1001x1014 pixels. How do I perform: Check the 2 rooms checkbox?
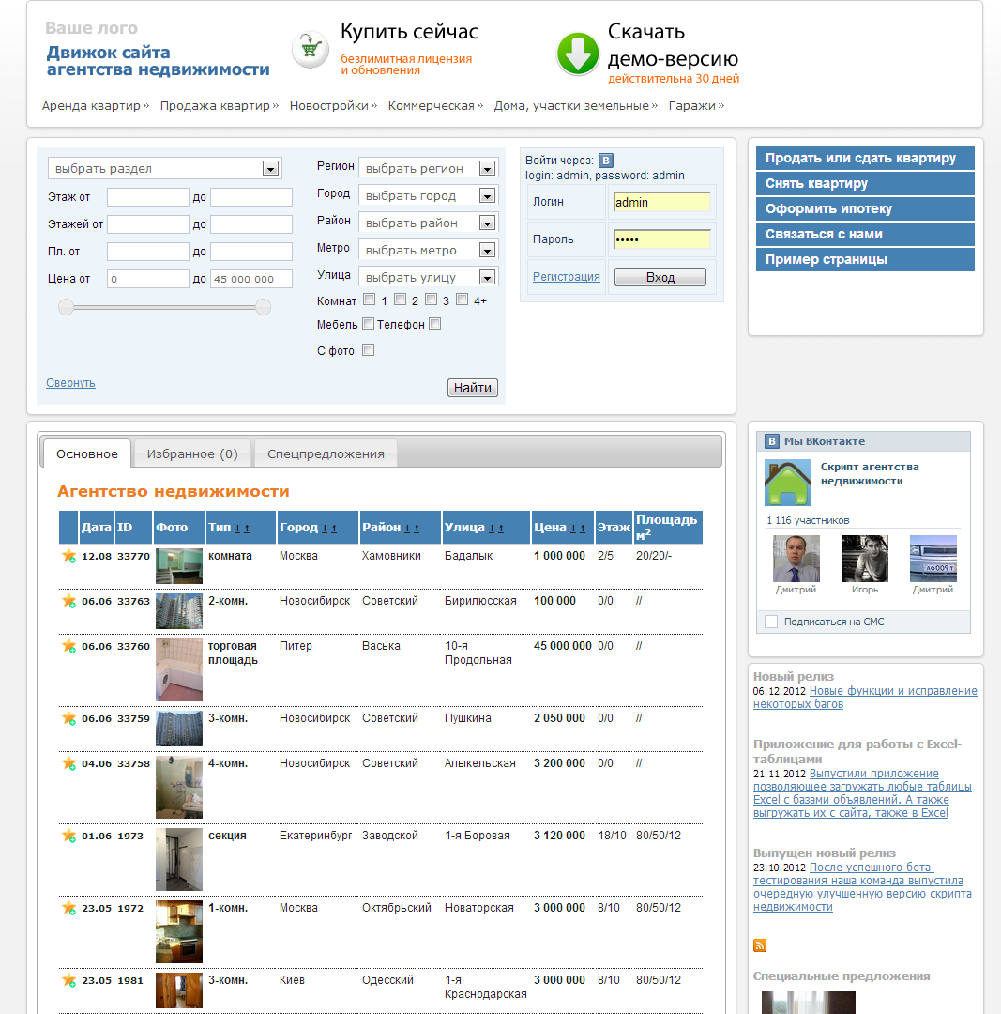click(x=400, y=300)
